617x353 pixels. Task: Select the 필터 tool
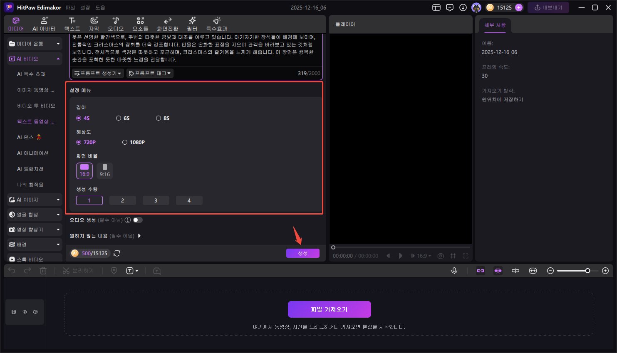click(x=192, y=24)
